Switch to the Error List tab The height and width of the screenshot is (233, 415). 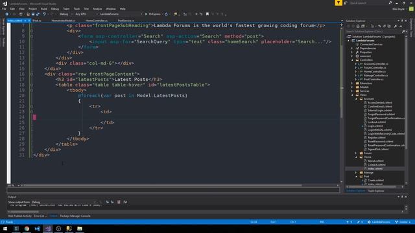[x=40, y=216]
